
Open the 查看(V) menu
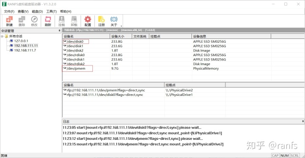23,11
